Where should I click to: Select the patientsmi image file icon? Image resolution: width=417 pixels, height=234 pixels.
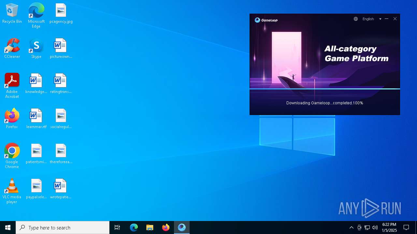tap(36, 154)
